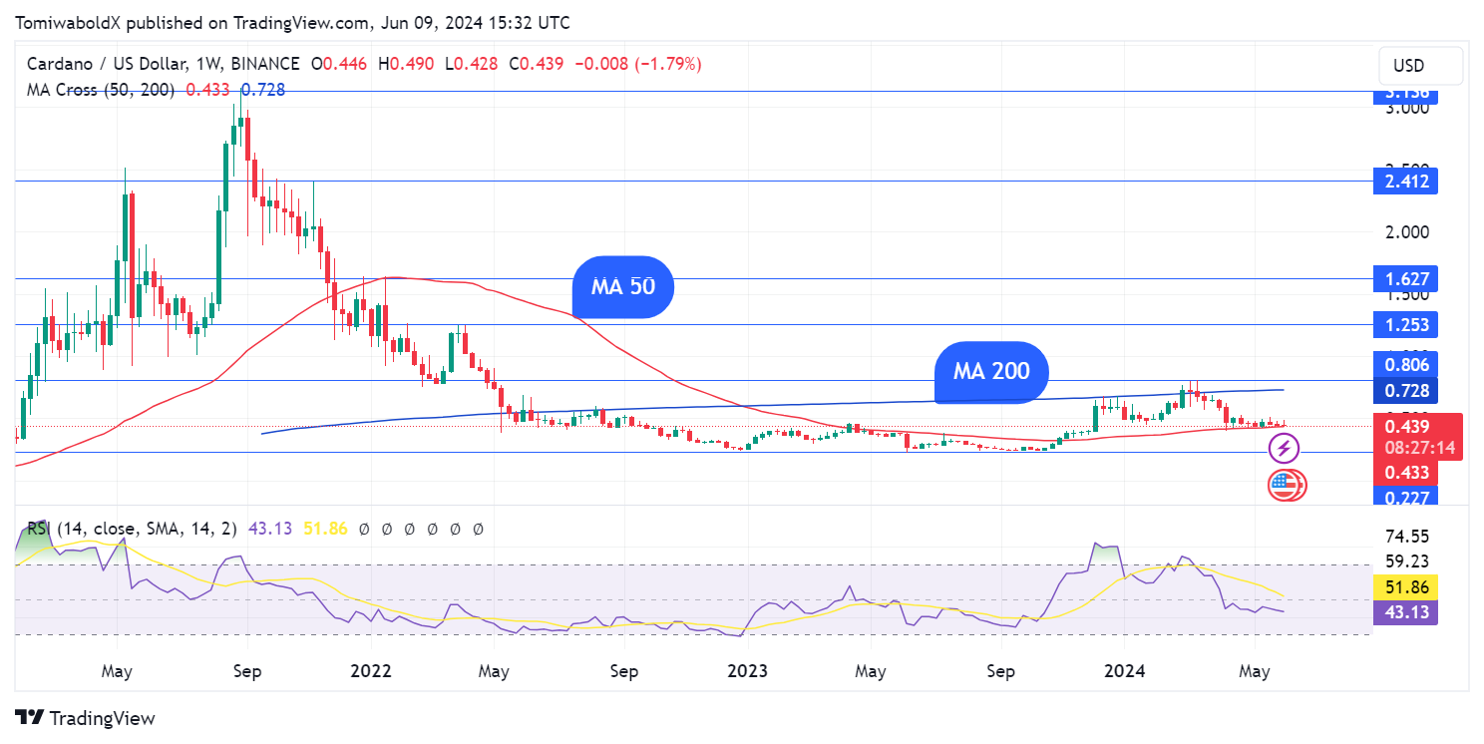
Task: Click the blue 0.728 label on the price axis
Action: coord(1407,389)
